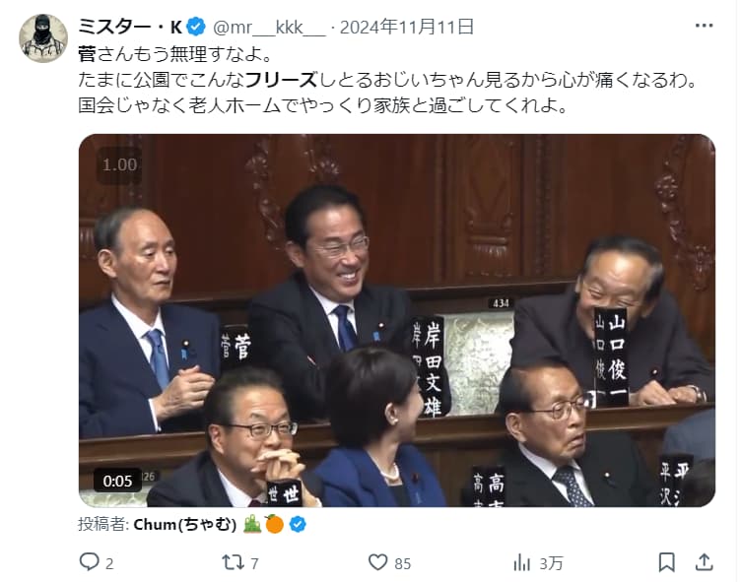Screen dimensions: 741x582
Task: Play the embedded parliament video
Action: [x=396, y=320]
